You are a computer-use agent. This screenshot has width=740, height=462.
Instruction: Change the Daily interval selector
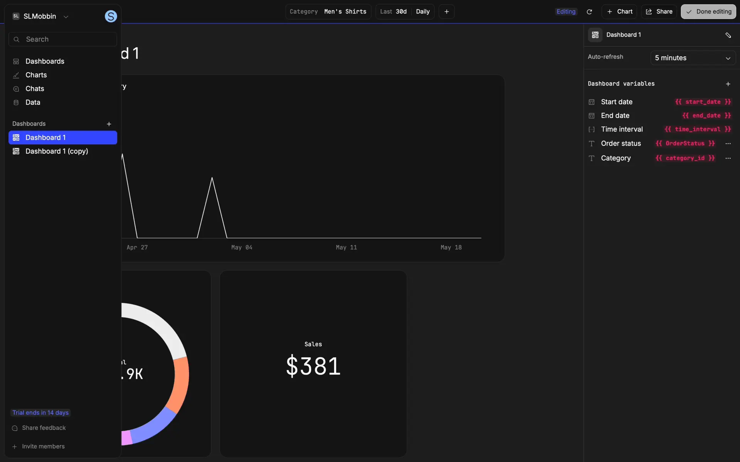click(x=422, y=12)
